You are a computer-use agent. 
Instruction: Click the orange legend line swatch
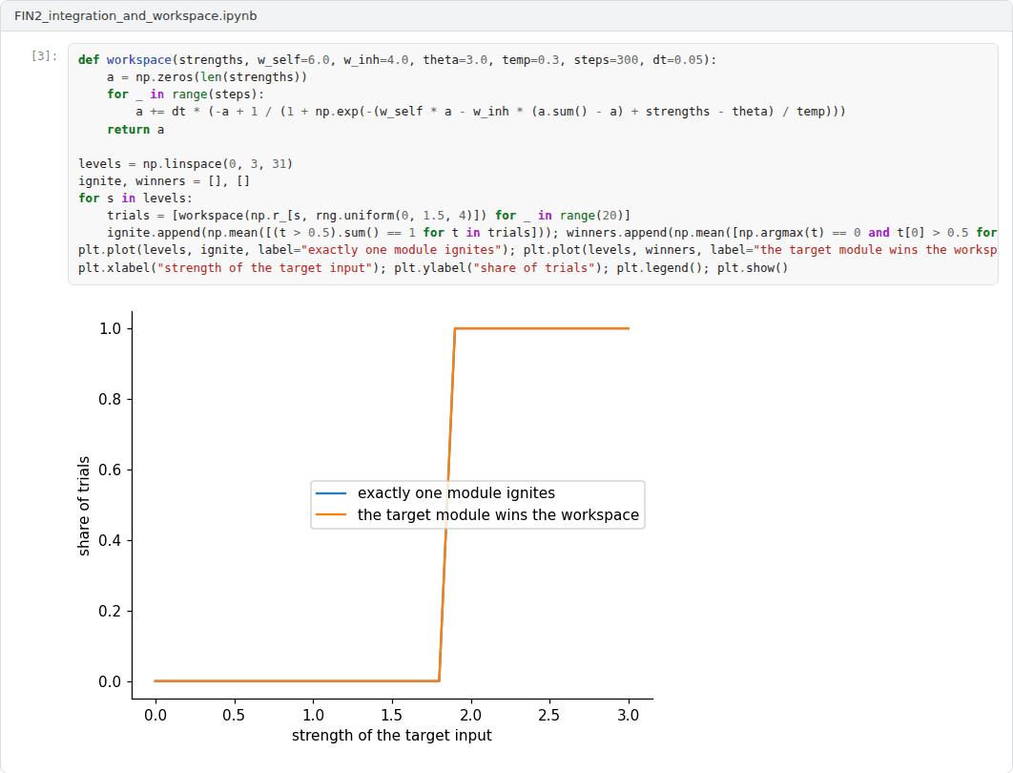click(331, 514)
